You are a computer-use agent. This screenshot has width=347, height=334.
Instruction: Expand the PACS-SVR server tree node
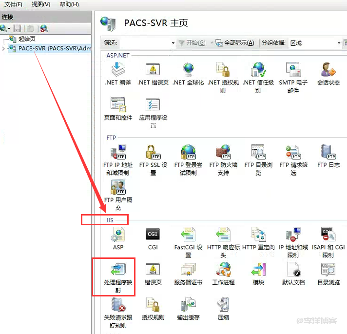click(x=4, y=49)
